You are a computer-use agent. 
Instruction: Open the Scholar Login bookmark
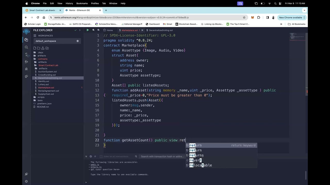click(33, 24)
